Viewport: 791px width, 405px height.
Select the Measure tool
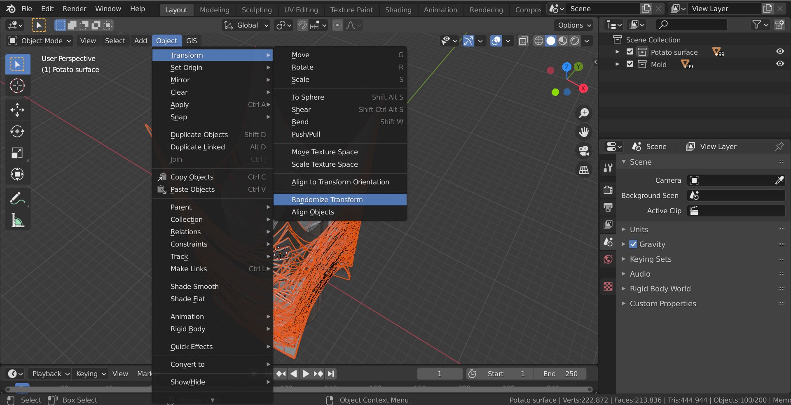[17, 221]
